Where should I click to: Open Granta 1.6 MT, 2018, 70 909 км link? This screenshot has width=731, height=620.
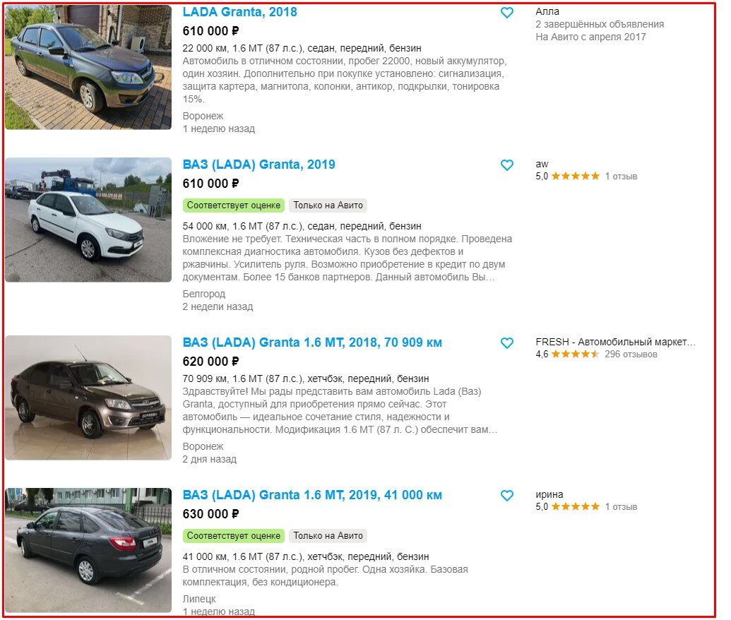point(312,342)
